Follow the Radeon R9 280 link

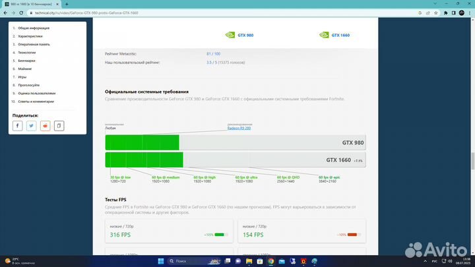point(239,128)
